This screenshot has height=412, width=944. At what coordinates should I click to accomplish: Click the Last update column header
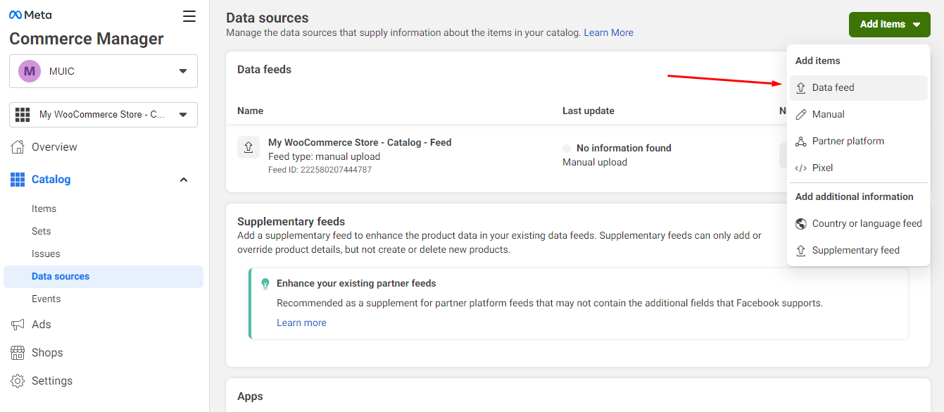pos(588,111)
